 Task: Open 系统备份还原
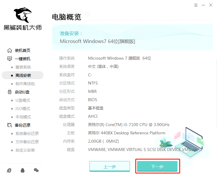27,133
